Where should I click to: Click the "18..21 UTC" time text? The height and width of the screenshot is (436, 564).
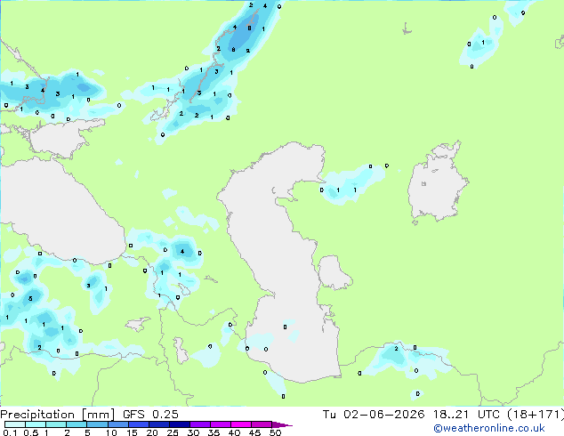[x=467, y=415]
